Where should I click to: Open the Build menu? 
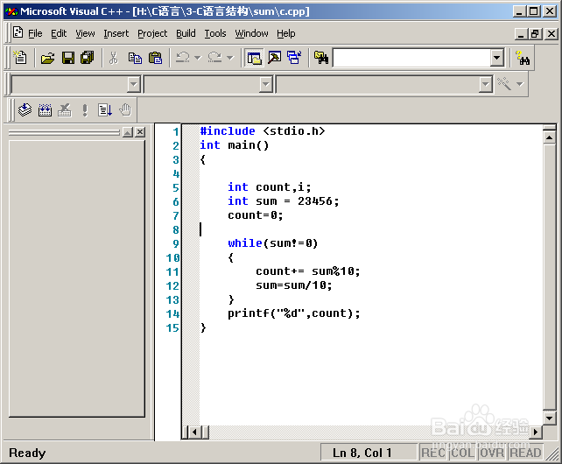tap(186, 33)
